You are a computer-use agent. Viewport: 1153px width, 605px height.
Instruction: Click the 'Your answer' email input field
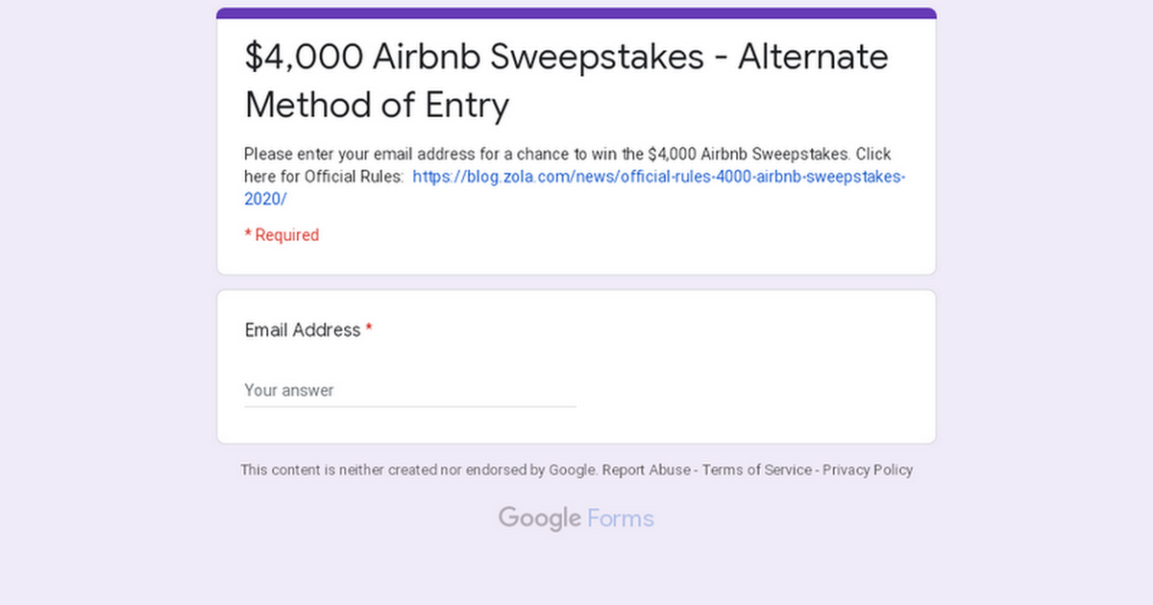410,390
